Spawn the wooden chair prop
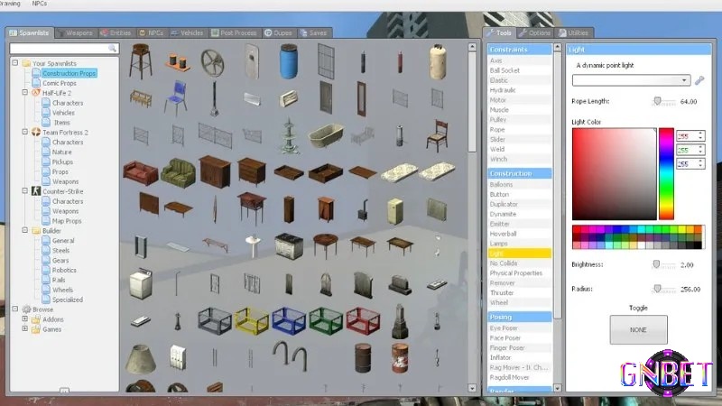The height and width of the screenshot is (406, 722). click(x=437, y=135)
